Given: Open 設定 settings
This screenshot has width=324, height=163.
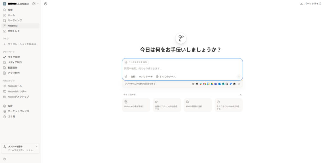Looking at the screenshot, I should coord(20,106).
